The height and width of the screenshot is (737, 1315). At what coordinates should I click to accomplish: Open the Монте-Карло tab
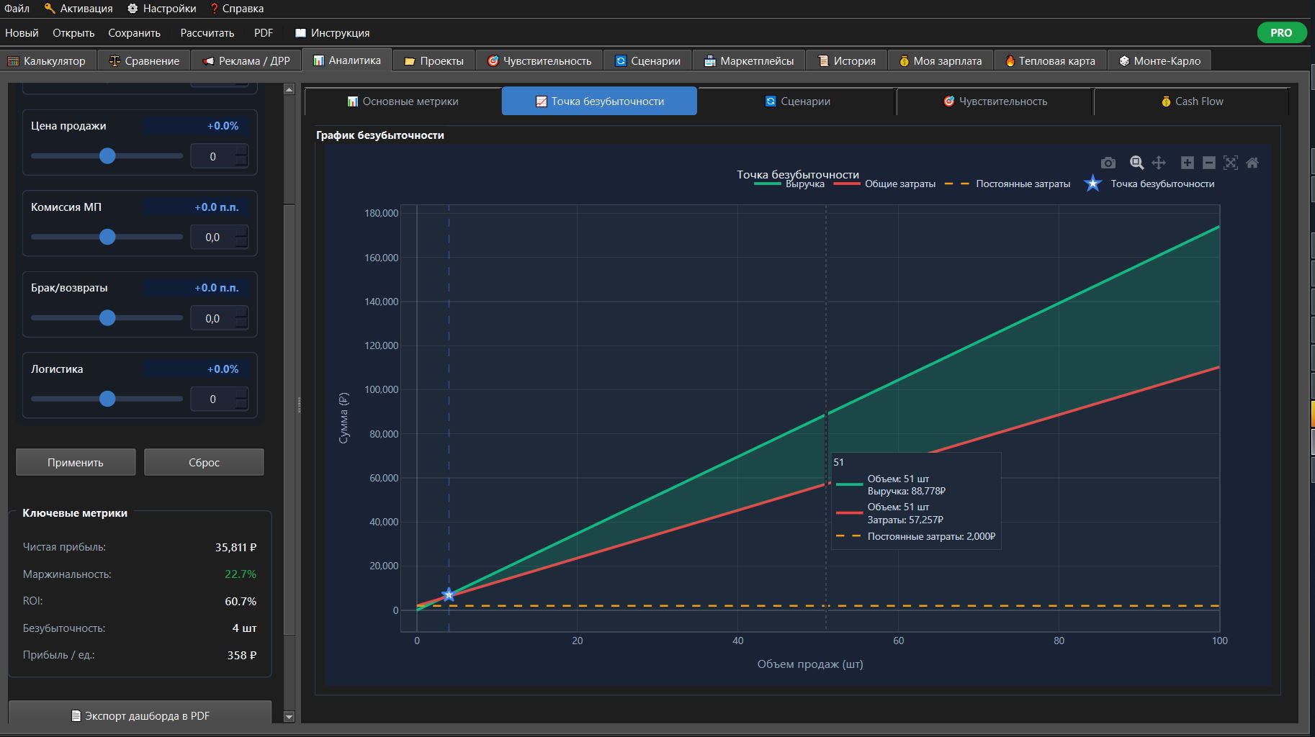click(x=1159, y=60)
